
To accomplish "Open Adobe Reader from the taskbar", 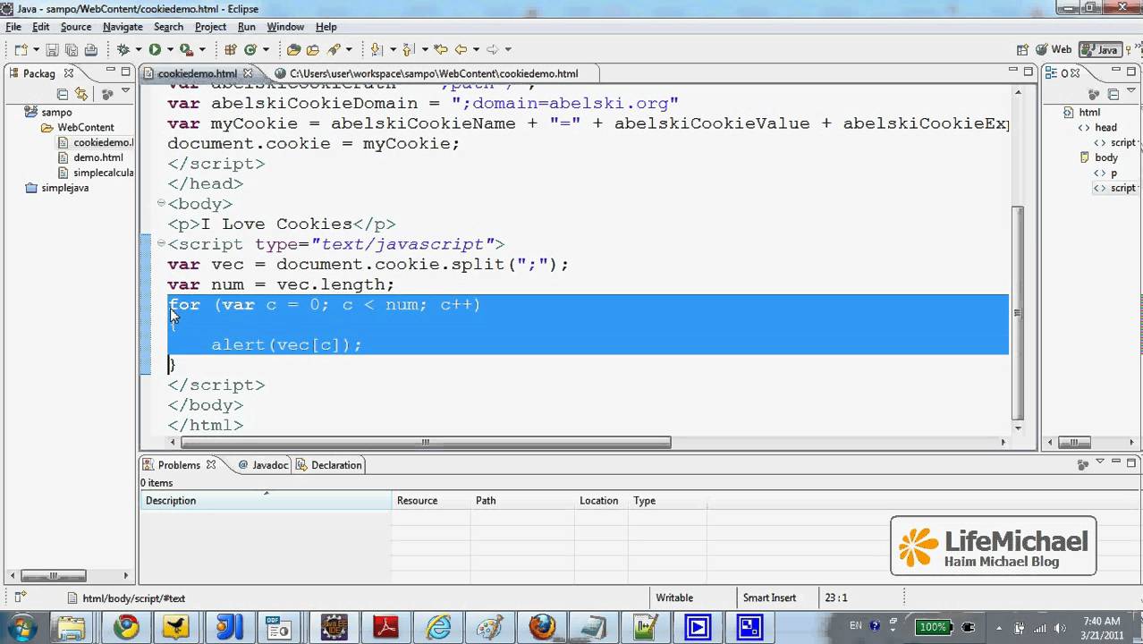I will [385, 627].
